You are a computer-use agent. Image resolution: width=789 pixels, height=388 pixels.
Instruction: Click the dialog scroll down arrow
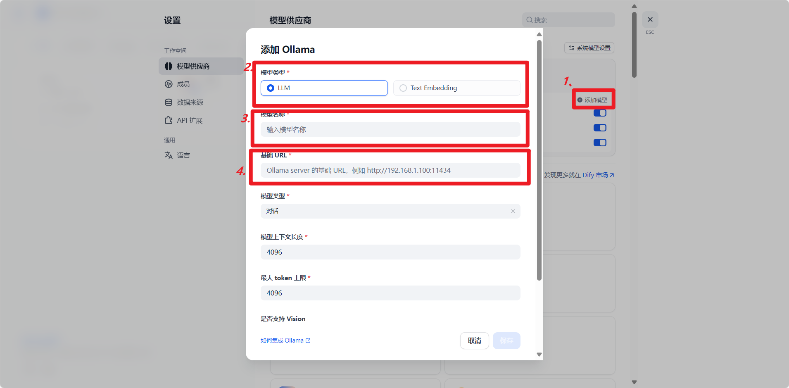pyautogui.click(x=539, y=355)
